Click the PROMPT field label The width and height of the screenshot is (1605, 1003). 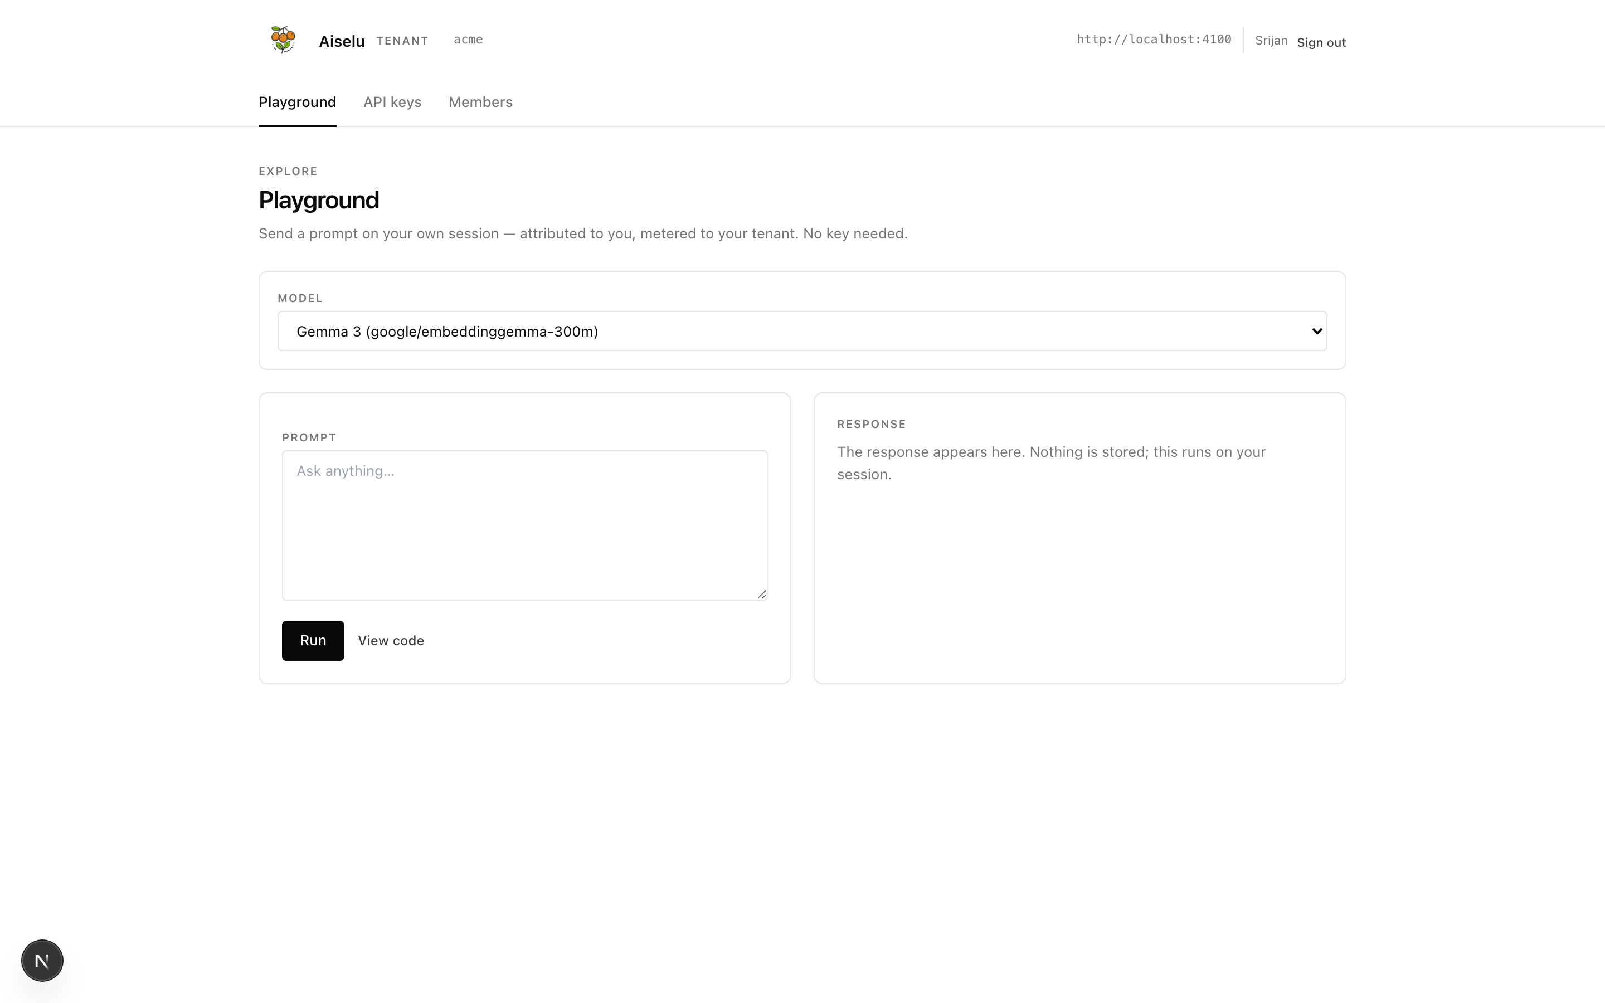[x=309, y=438]
